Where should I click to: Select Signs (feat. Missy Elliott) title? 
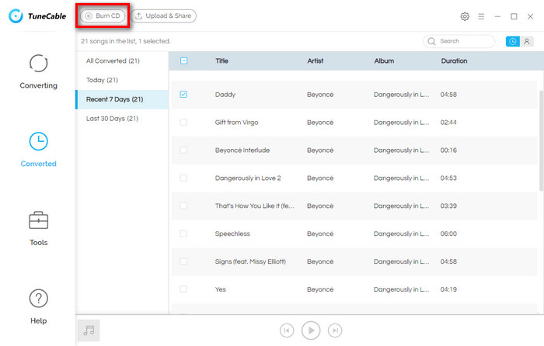pyautogui.click(x=250, y=261)
